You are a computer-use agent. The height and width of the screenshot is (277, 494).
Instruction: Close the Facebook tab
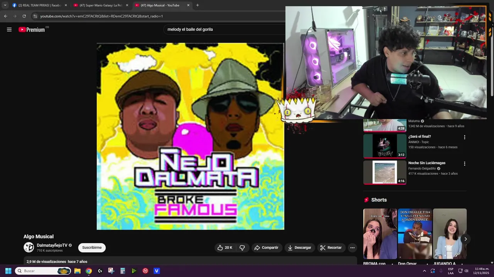[x=66, y=5]
